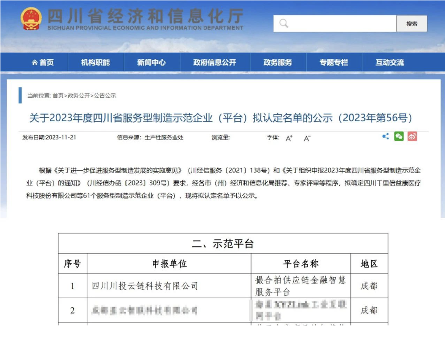This screenshot has width=445, height=337.
Task: Click the 发布日期 2023-11-21 text
Action: tap(49, 137)
